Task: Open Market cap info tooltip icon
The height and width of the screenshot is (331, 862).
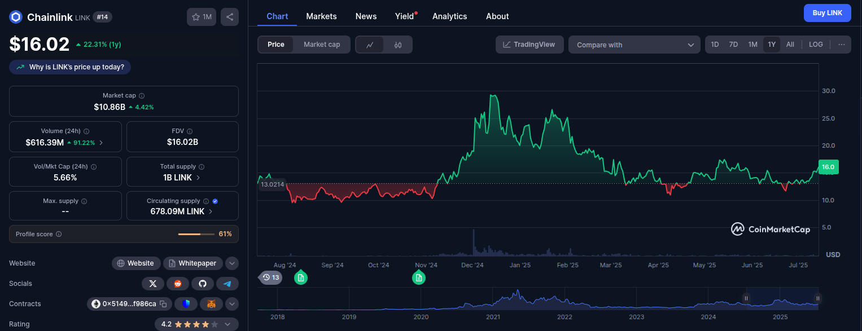Action: click(x=142, y=96)
